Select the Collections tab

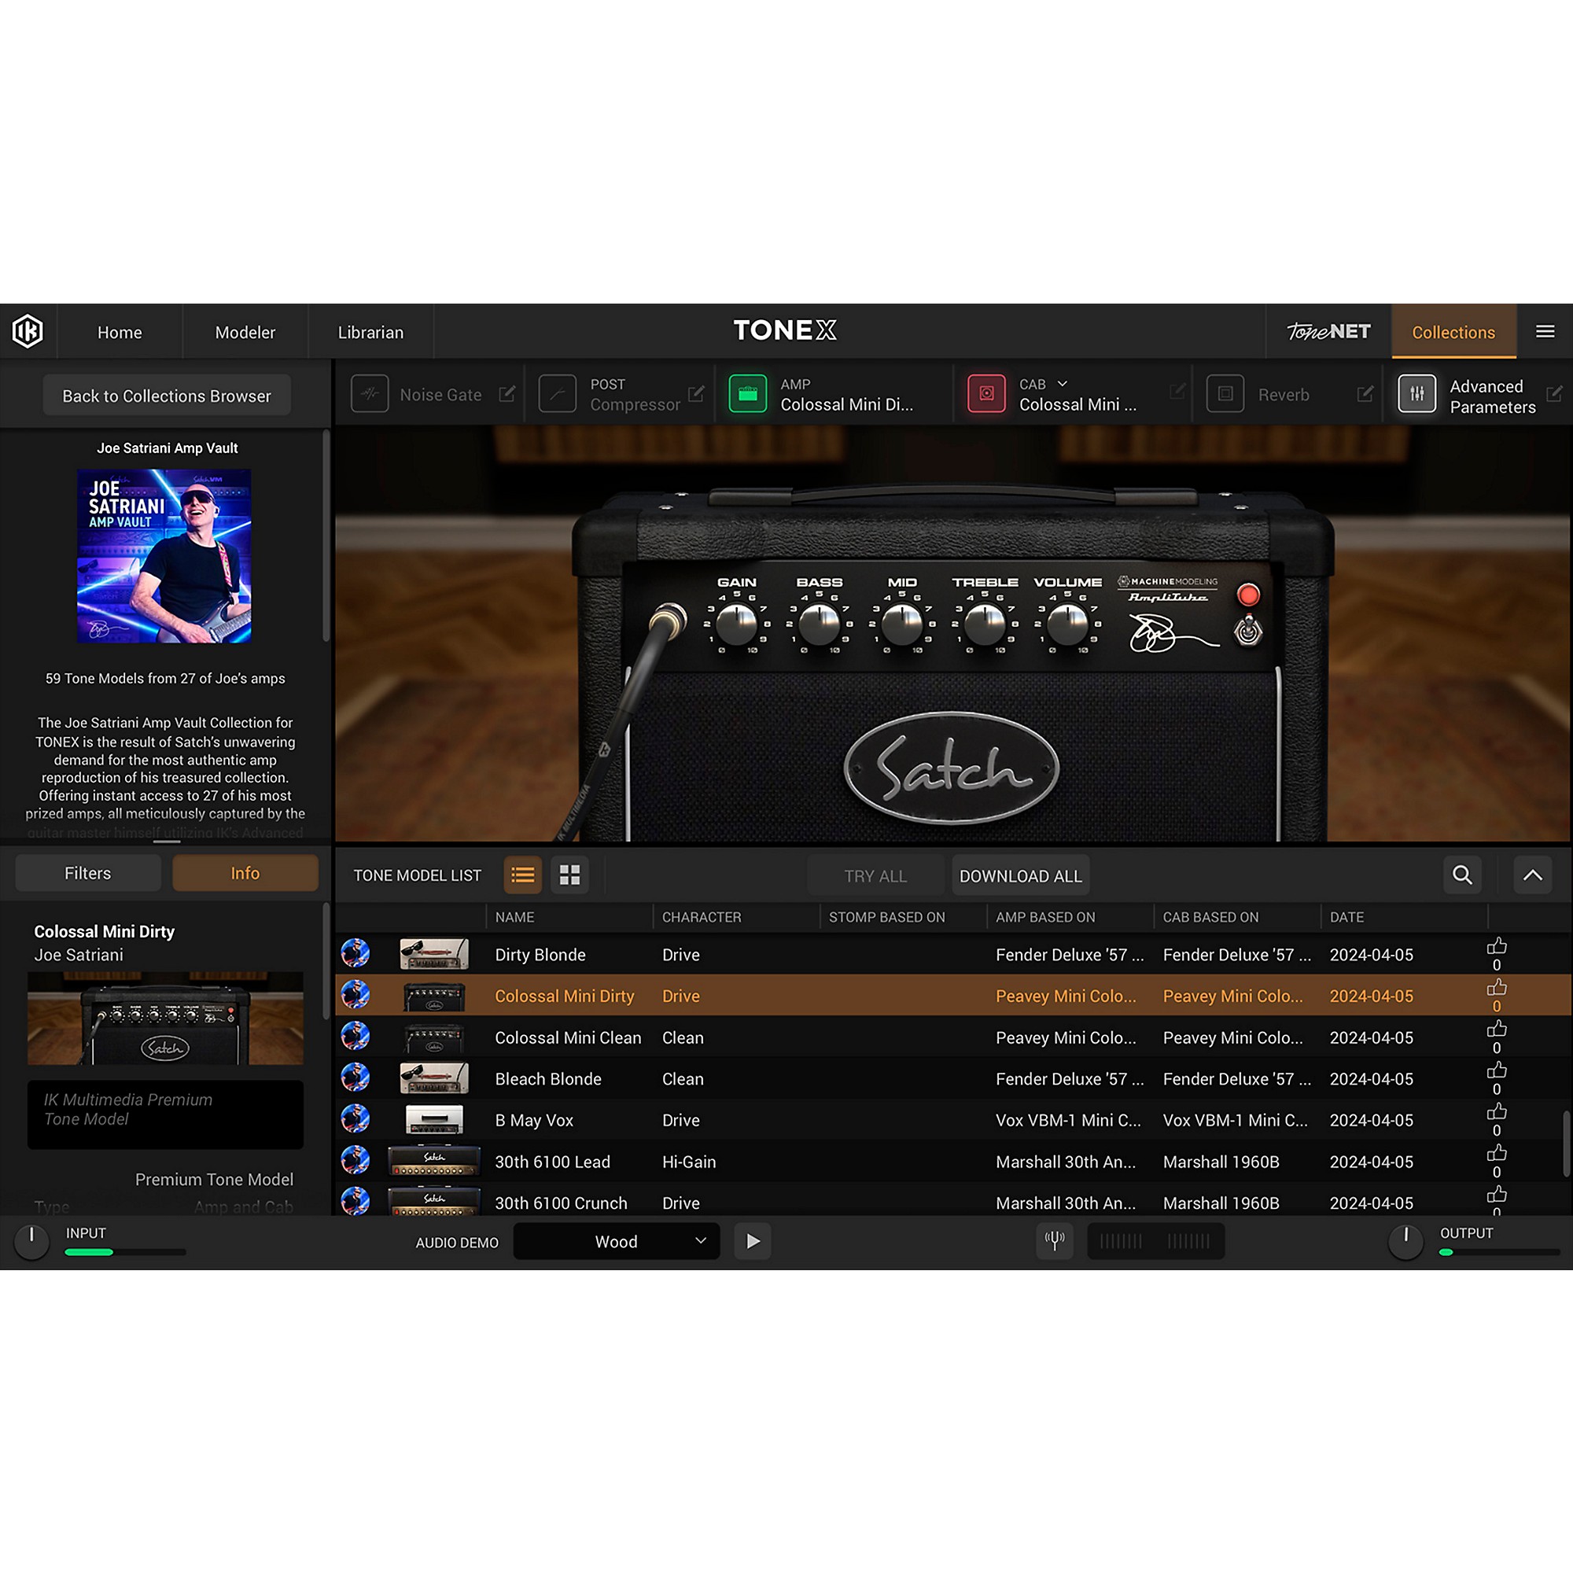point(1453,332)
